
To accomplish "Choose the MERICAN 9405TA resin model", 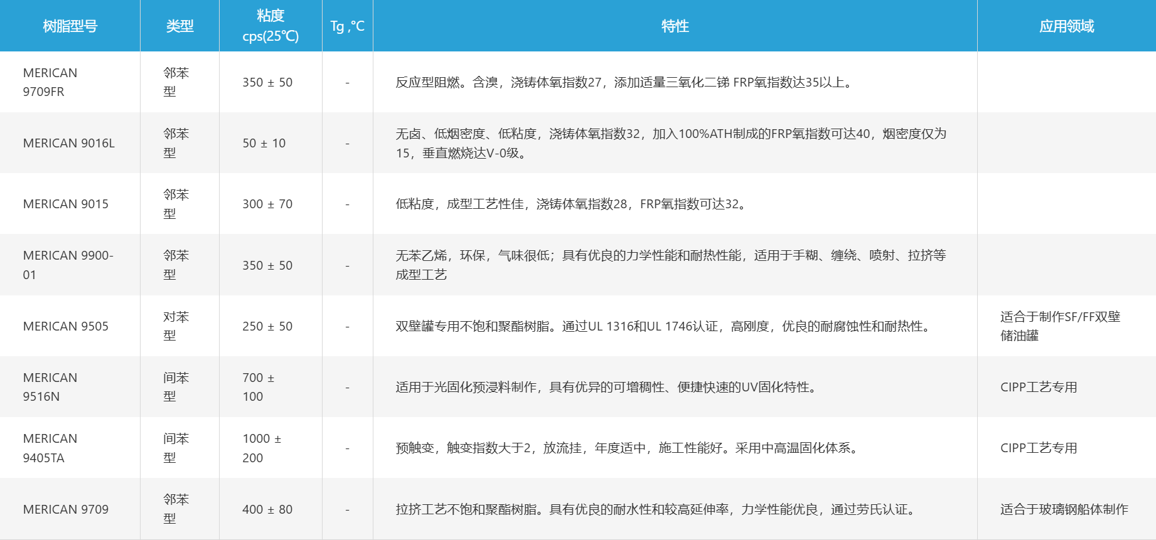I will 50,448.
